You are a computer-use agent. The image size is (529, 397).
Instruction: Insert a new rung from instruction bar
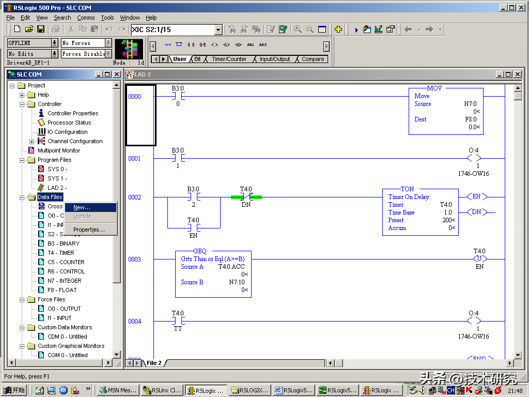(x=167, y=44)
